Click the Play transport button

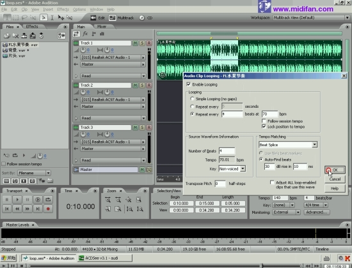coord(17,200)
